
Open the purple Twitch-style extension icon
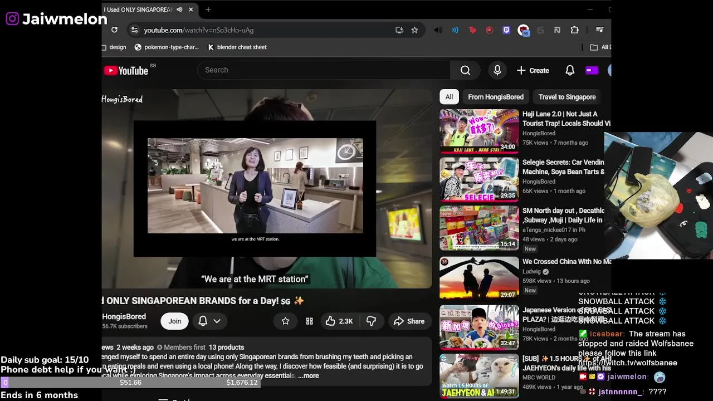point(506,30)
